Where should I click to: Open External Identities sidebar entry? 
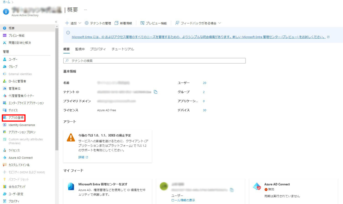click(x=20, y=74)
